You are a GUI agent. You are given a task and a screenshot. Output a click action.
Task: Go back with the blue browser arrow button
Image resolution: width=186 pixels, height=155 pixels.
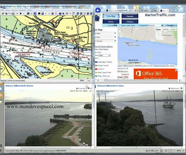[98, 10]
